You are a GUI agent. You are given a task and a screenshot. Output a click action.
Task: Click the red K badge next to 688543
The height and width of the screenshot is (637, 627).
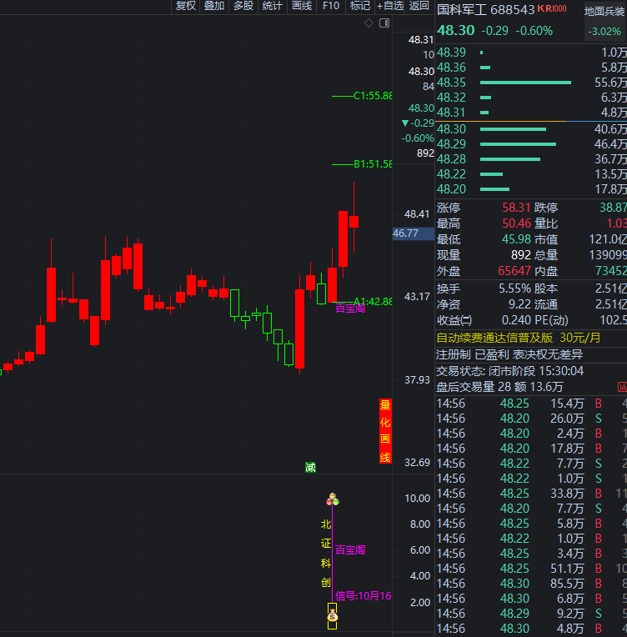click(541, 8)
